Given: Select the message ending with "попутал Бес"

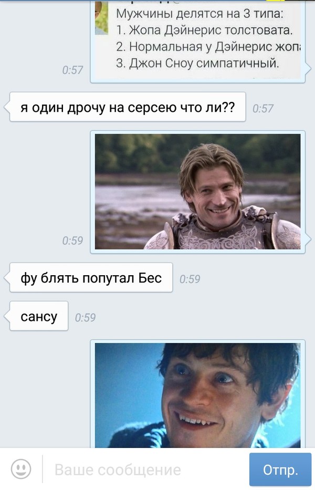Looking at the screenshot, I should [91, 277].
